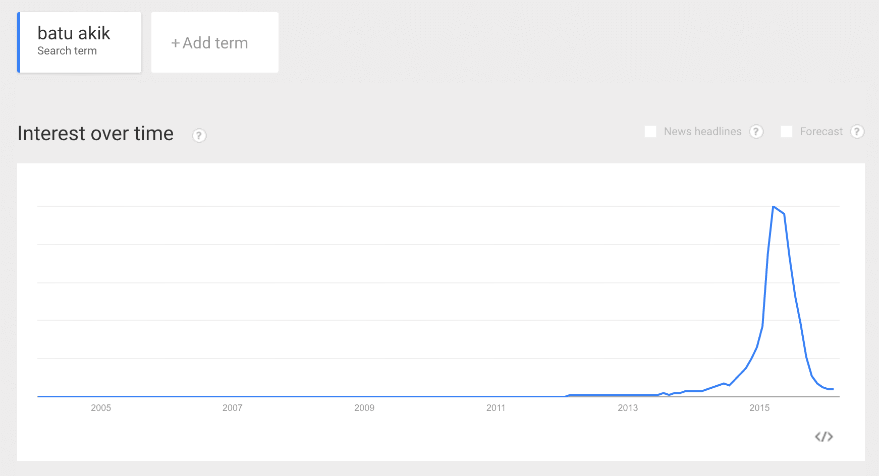Click the 2009 year marker
Image resolution: width=879 pixels, height=476 pixels.
tap(364, 408)
